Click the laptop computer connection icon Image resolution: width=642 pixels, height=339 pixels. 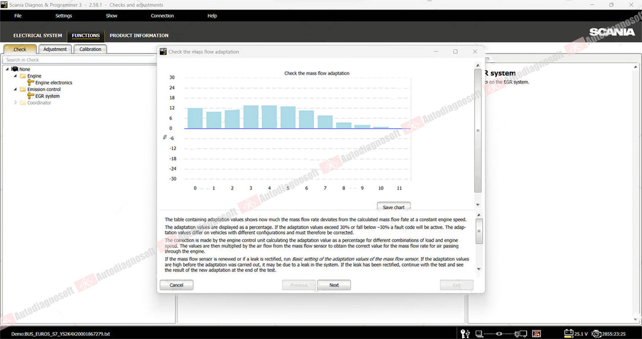tap(480, 334)
